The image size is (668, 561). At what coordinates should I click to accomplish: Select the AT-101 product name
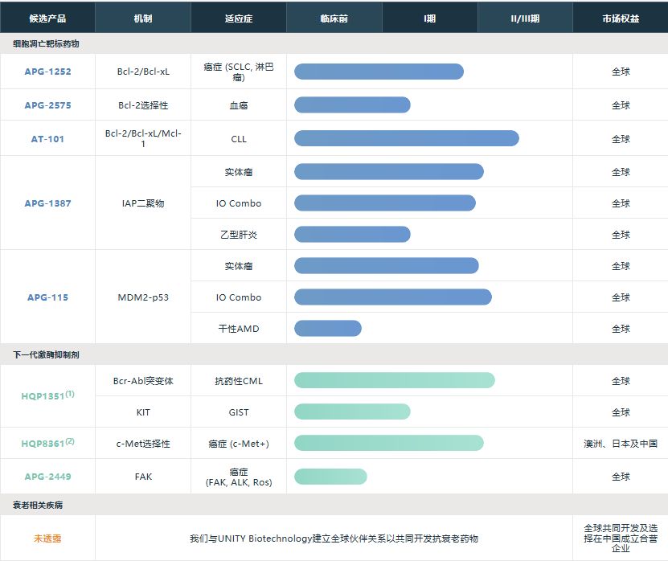(x=47, y=138)
